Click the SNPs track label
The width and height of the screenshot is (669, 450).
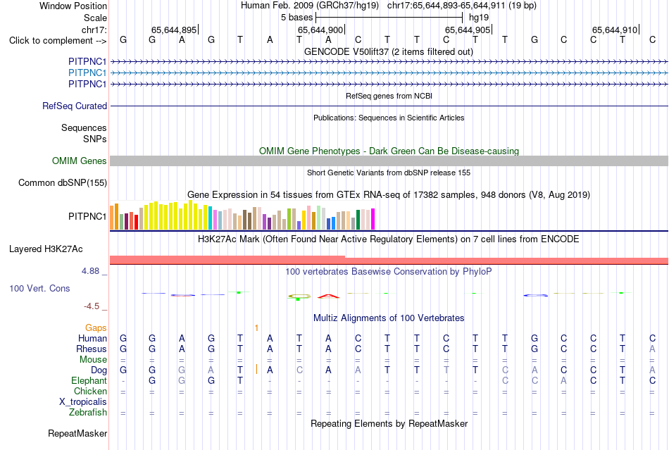coord(95,139)
